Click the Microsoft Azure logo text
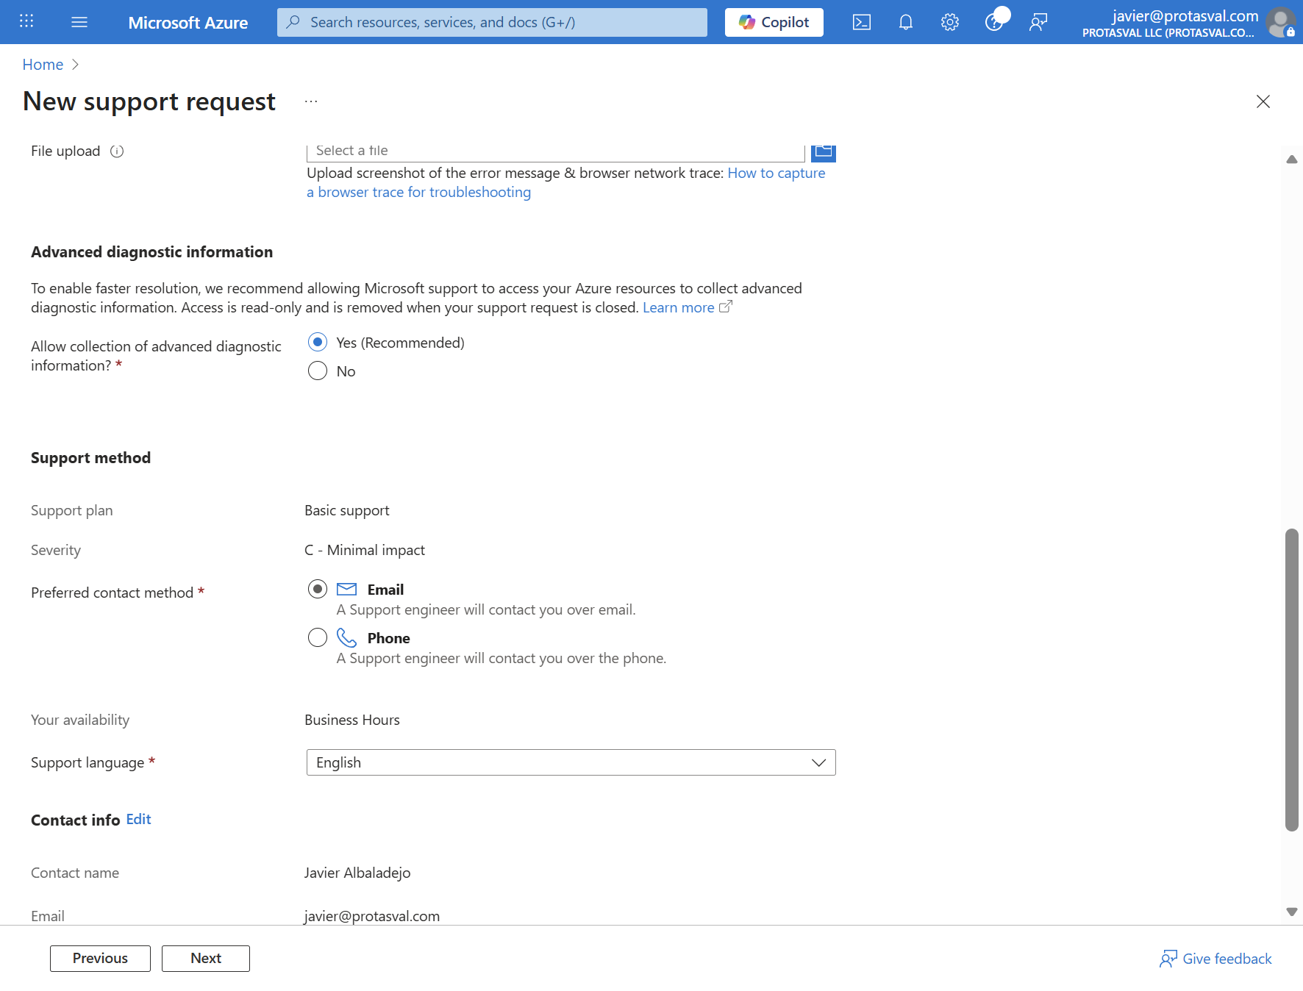Screen dimensions: 1303x991 click(188, 23)
